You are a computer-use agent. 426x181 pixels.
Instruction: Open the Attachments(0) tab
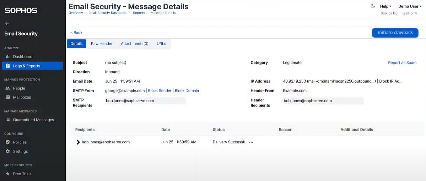click(x=135, y=44)
